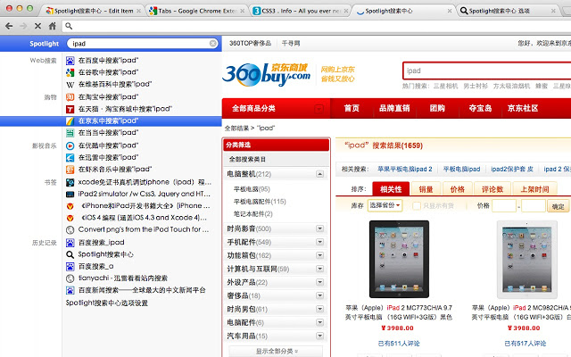Click the icon beside the xcode bookmark

tap(70, 182)
